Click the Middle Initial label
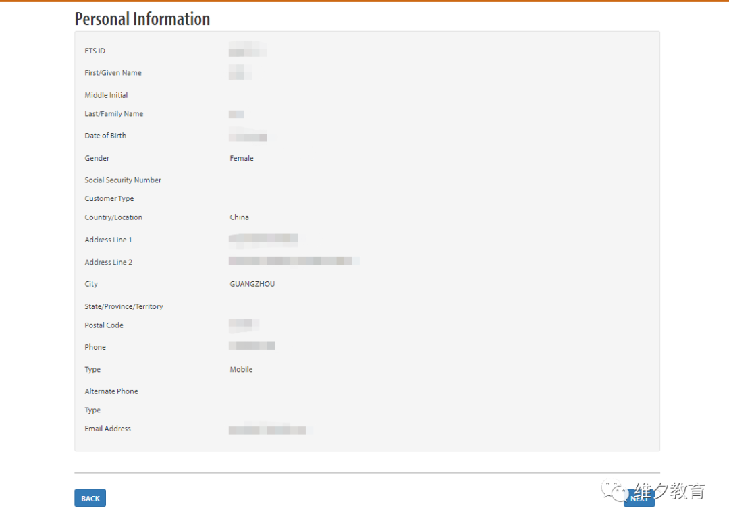The height and width of the screenshot is (523, 729). click(x=106, y=95)
